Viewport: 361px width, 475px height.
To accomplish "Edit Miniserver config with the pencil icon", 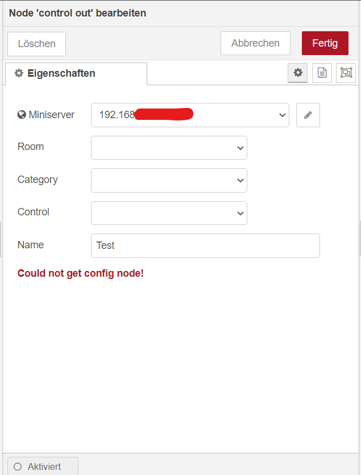I will coord(308,115).
